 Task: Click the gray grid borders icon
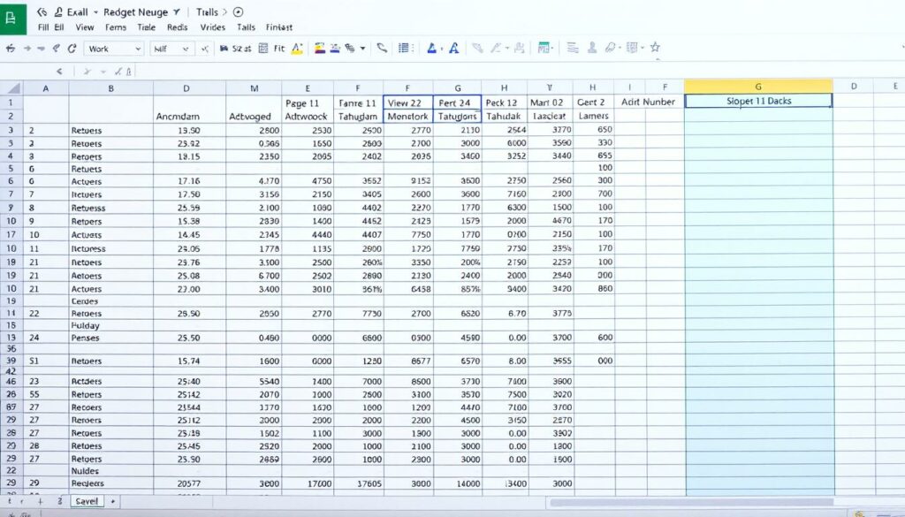pyautogui.click(x=632, y=48)
